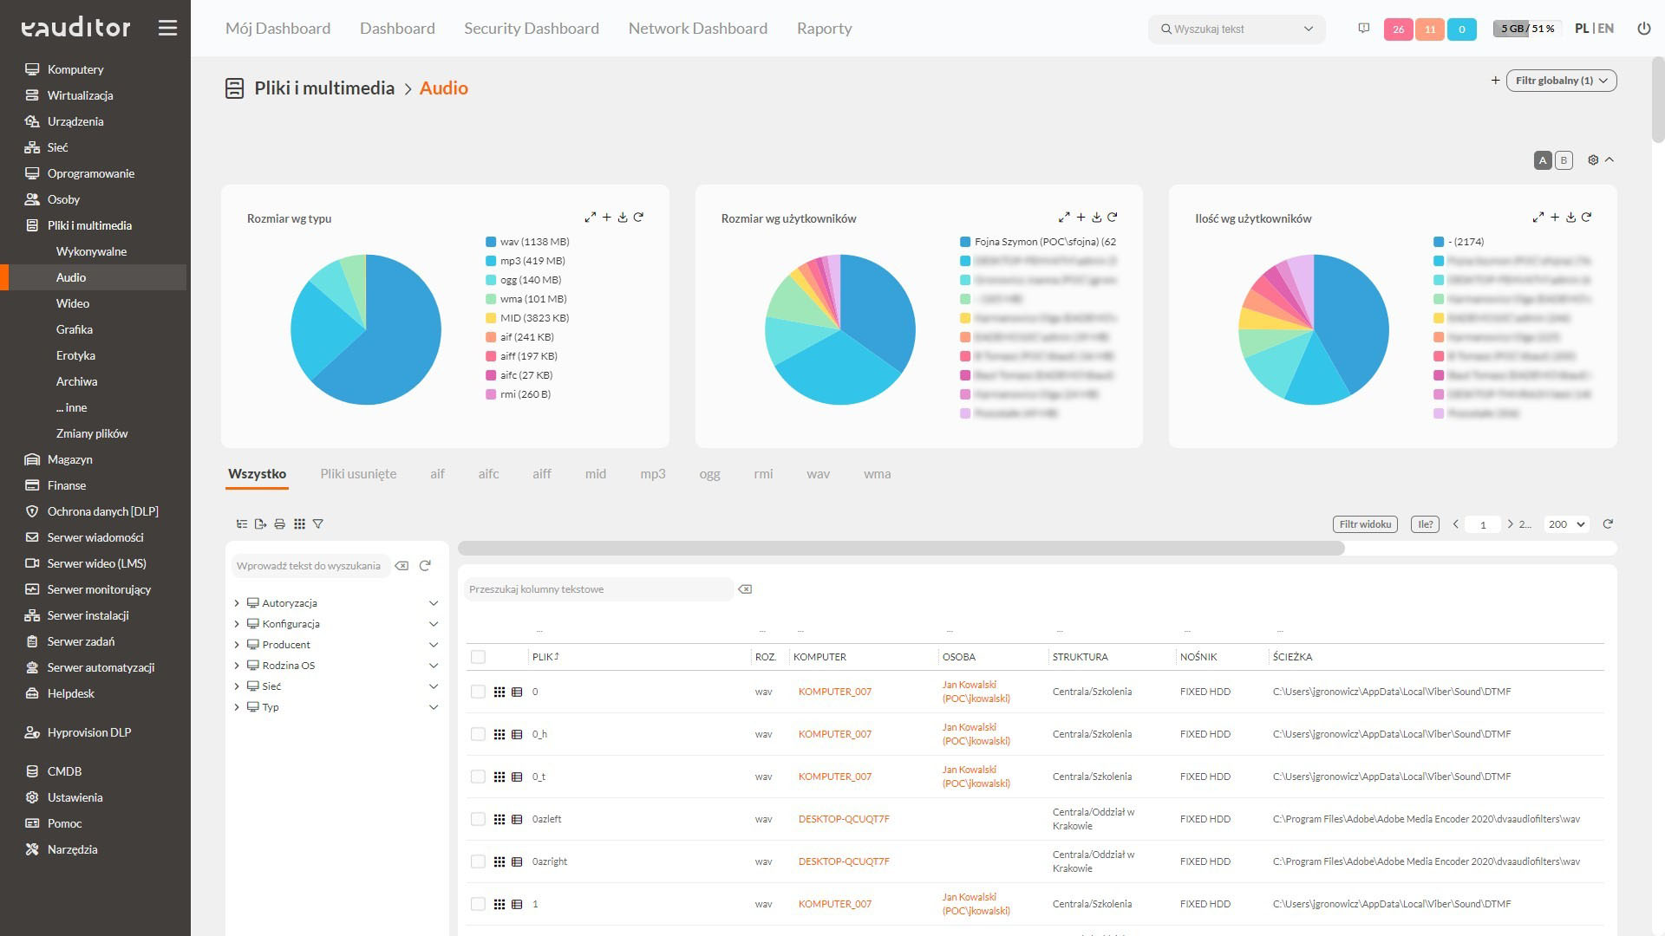
Task: Export the table with file-export icon
Action: [260, 524]
